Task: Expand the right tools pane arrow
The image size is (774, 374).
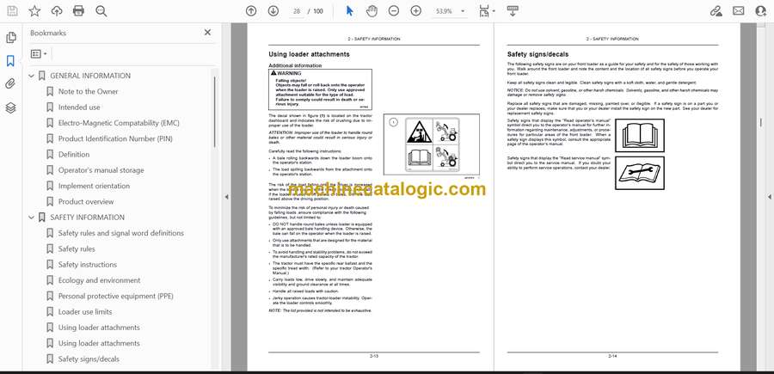Action: tap(770, 197)
